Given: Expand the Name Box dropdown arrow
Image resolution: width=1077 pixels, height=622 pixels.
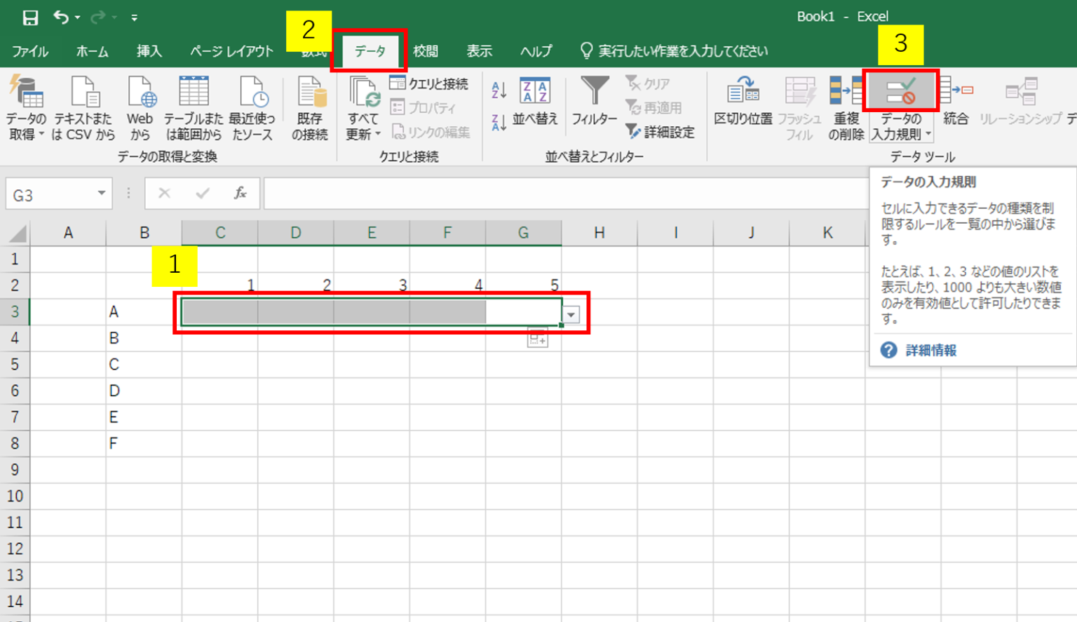Looking at the screenshot, I should pyautogui.click(x=102, y=194).
